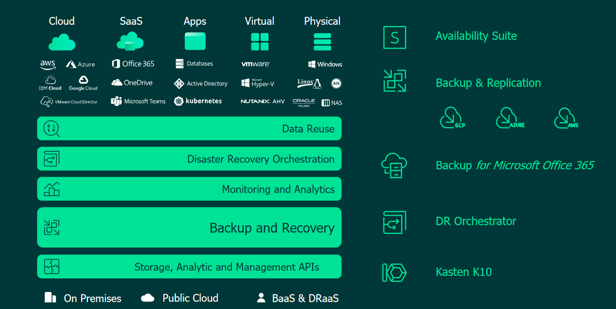
Task: Select the Apps window icon
Action: tap(195, 41)
